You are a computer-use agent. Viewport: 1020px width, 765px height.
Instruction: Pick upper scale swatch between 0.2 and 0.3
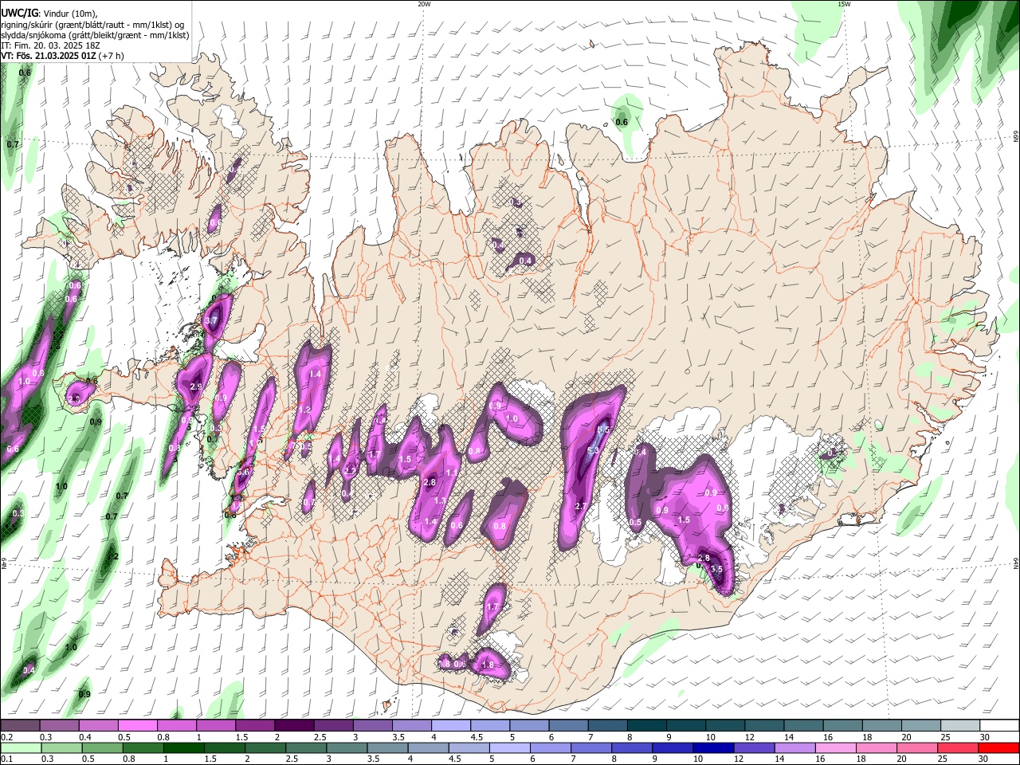[20, 726]
